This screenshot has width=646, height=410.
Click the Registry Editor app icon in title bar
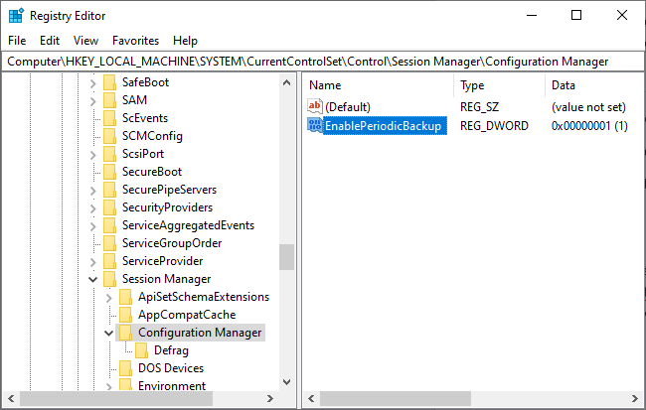click(x=15, y=16)
